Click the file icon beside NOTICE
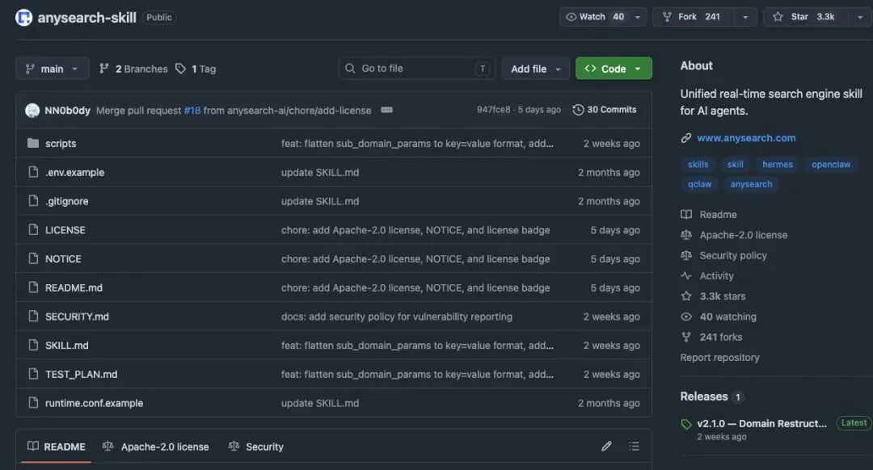The width and height of the screenshot is (873, 470). 33,258
